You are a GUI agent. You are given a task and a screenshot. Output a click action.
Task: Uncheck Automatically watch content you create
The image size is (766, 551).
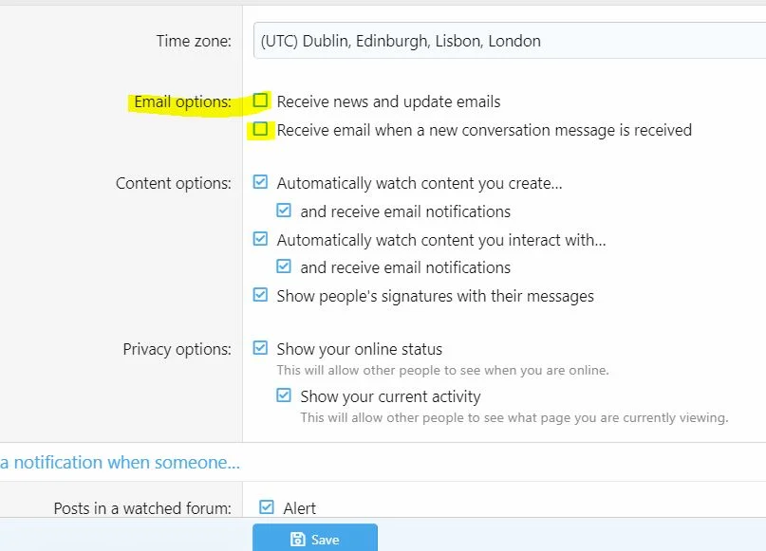click(261, 182)
